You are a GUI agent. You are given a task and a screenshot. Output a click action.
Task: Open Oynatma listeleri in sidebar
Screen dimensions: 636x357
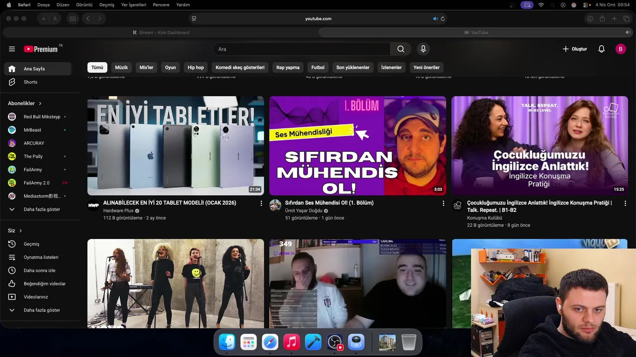point(38,257)
